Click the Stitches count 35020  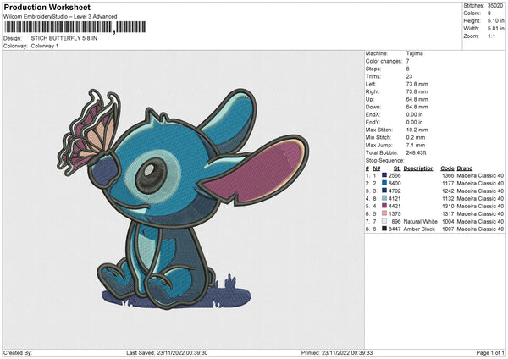pos(495,6)
